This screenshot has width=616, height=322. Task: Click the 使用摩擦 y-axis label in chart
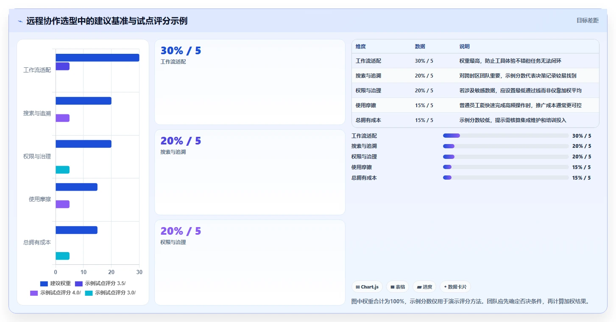point(40,199)
